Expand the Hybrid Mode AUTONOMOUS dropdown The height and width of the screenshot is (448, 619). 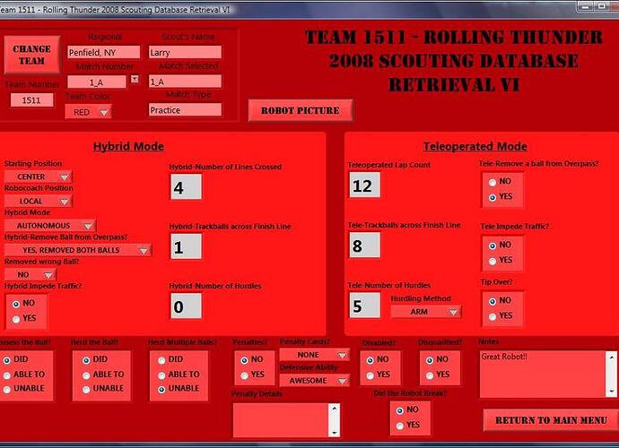50,226
